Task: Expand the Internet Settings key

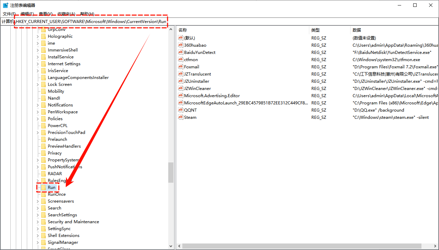Action: click(x=38, y=64)
